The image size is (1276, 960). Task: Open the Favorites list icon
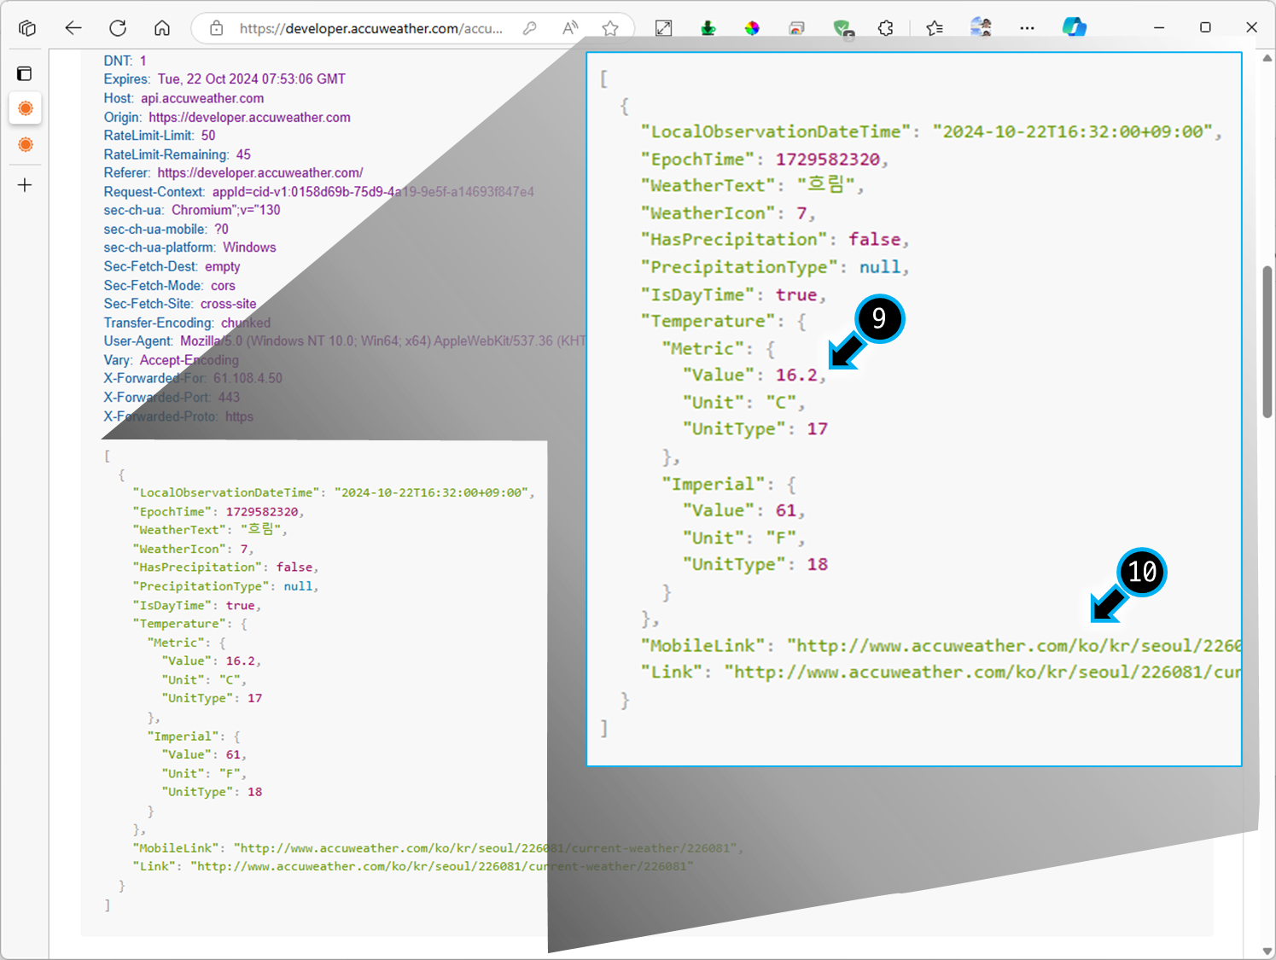pyautogui.click(x=935, y=28)
